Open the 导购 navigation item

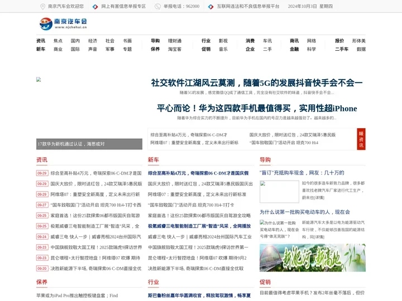point(155,41)
